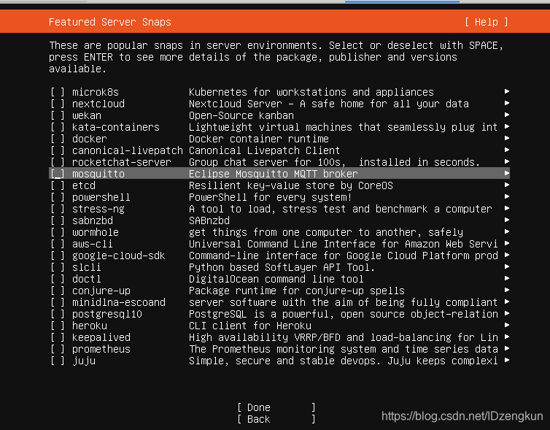Toggle the microk8s checkbox
550x430 pixels.
(58, 92)
